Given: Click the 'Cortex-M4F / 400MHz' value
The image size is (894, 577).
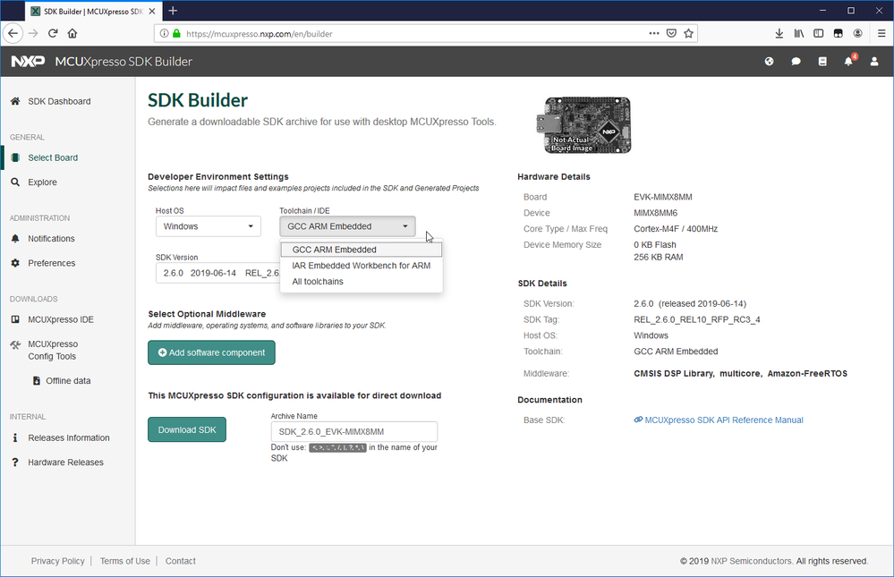Looking at the screenshot, I should [x=676, y=229].
